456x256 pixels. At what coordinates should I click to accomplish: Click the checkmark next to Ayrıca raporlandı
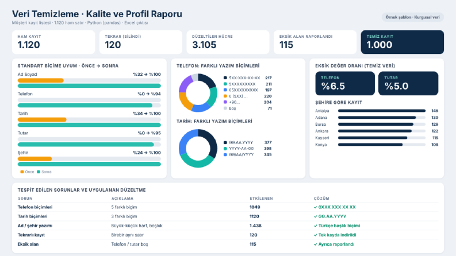point(316,245)
